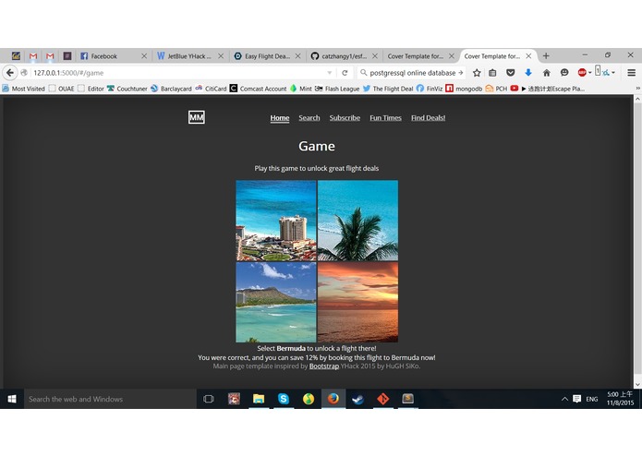The image size is (642, 456).
Task: Select the palm tree beach photo
Action: (x=357, y=221)
